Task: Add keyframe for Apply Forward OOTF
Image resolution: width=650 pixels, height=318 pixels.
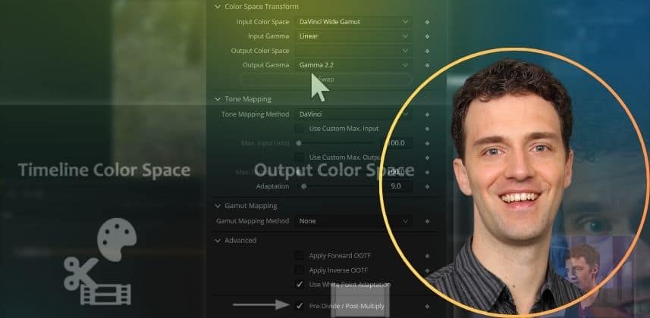Action: coord(427,256)
